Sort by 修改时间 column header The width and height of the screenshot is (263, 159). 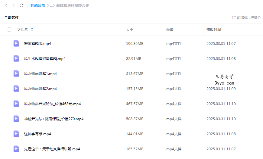[214, 30]
